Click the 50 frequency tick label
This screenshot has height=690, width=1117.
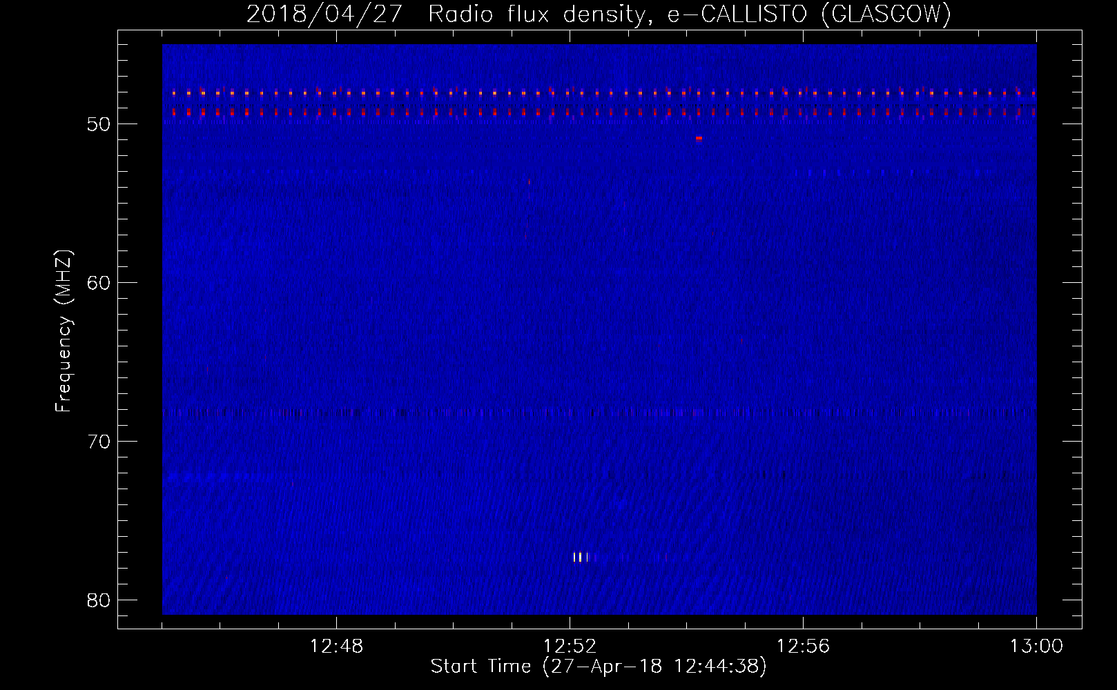[99, 124]
